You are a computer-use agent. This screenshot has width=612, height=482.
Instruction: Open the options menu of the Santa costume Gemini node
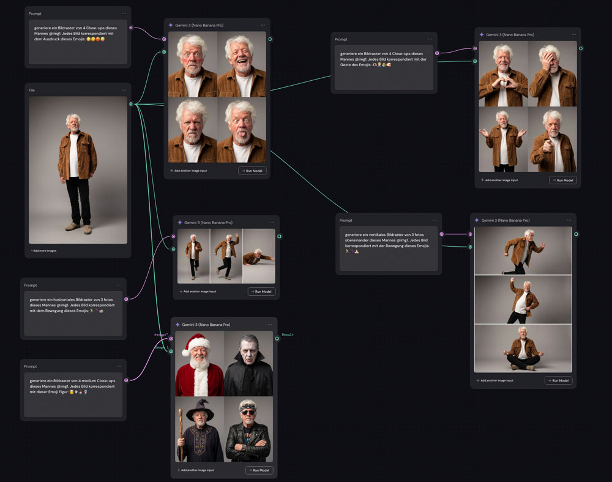pos(269,325)
